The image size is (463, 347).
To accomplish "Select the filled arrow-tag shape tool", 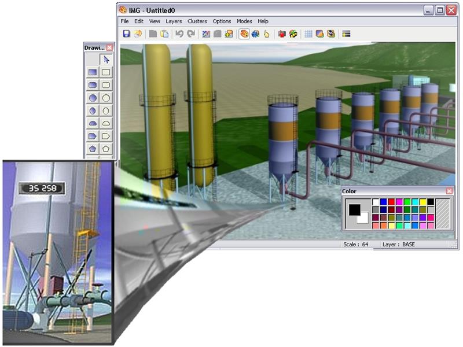I will [93, 136].
